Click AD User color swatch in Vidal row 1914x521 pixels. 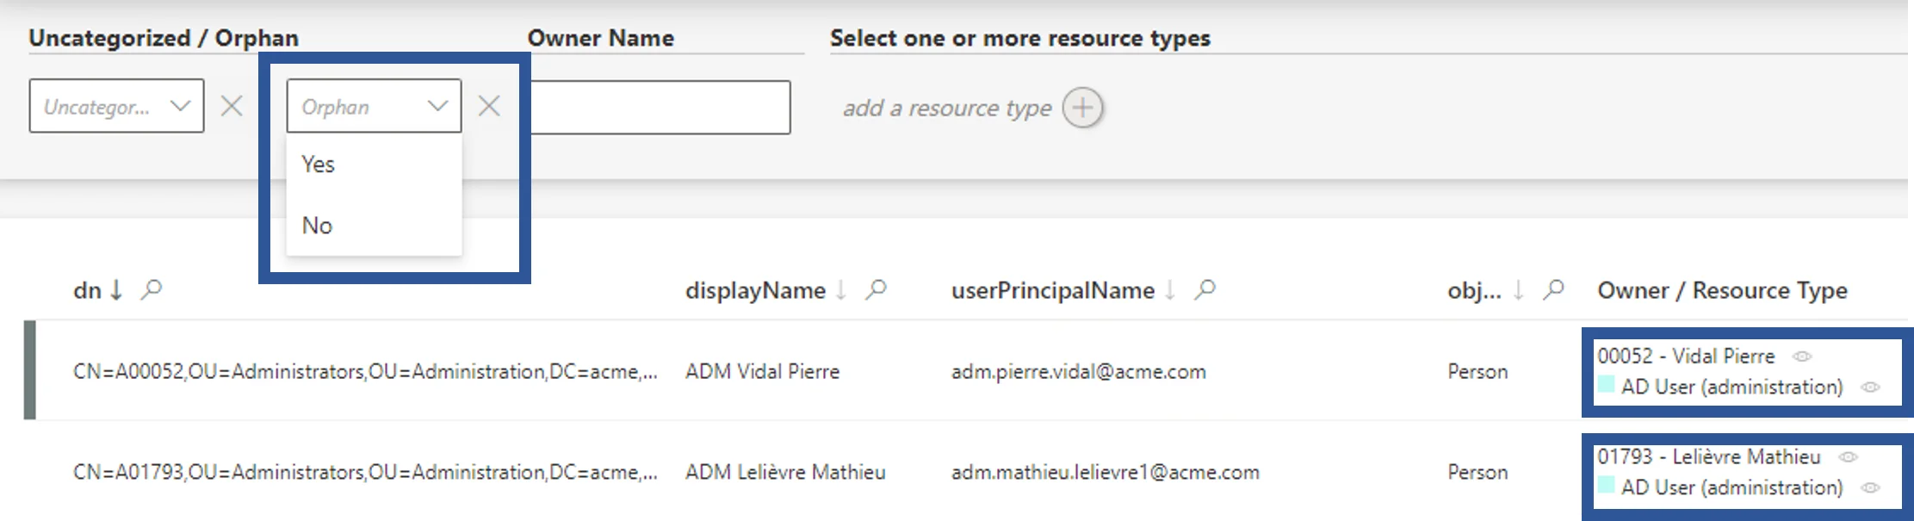tap(1606, 385)
